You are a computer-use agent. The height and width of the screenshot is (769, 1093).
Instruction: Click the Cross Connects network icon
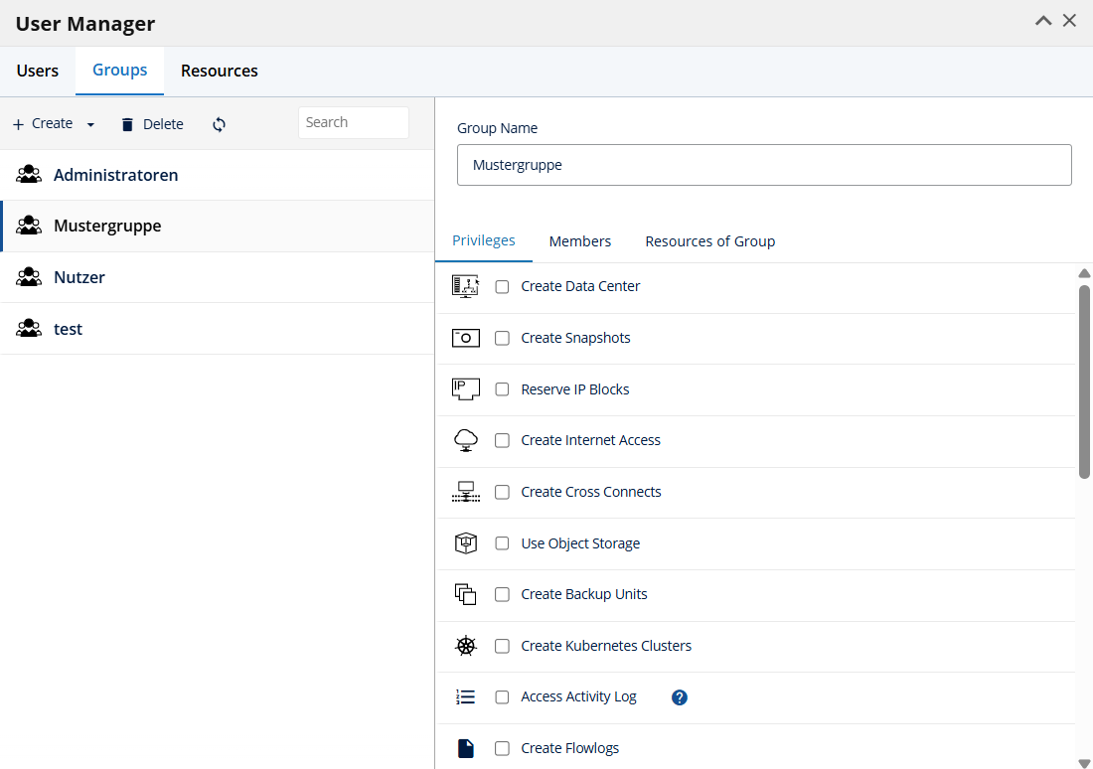click(466, 492)
